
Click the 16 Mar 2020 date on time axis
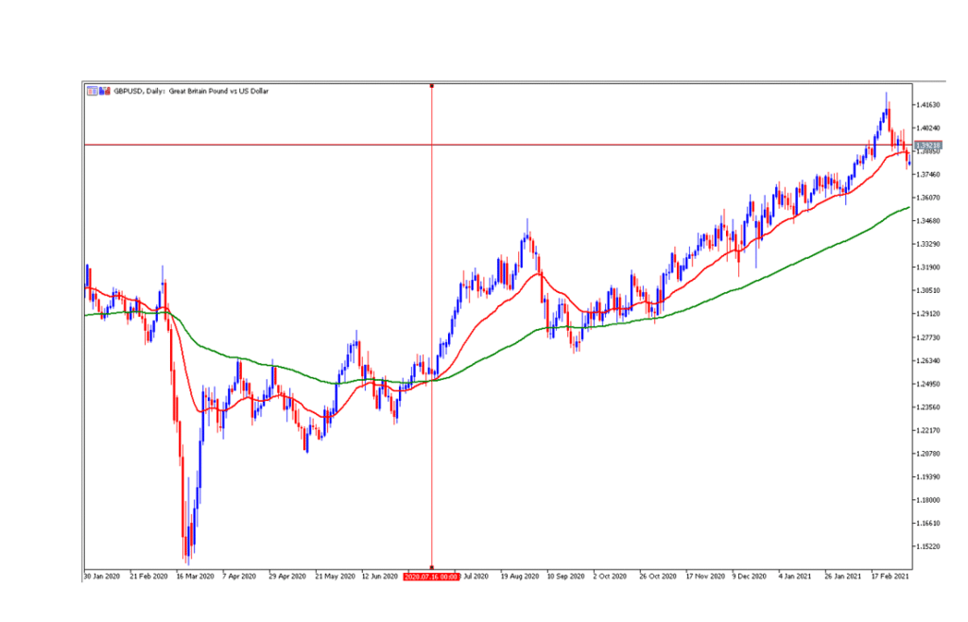[194, 575]
